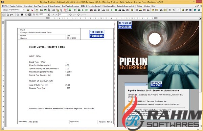203x131 pixels.
Task: Open the Window menu
Action: pos(147,6)
